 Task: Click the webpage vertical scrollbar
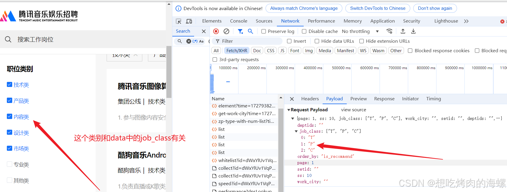[169, 72]
